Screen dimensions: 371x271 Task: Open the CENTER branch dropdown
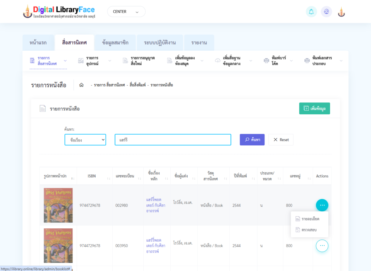[126, 12]
